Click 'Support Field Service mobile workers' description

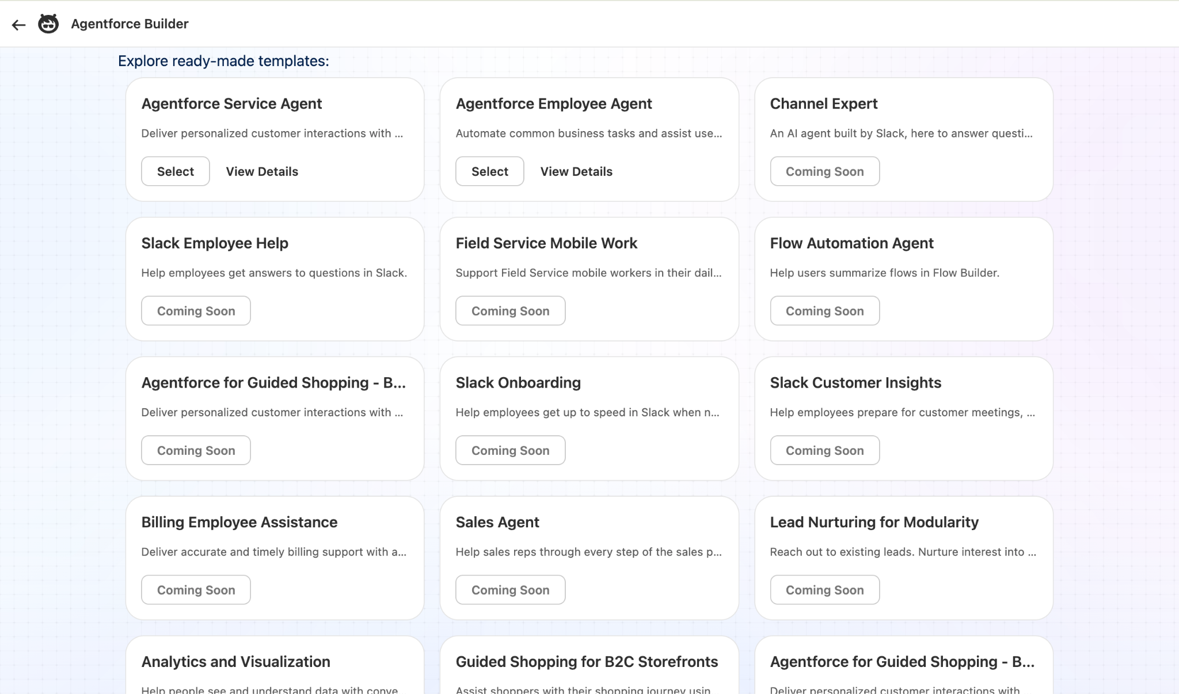pos(588,273)
